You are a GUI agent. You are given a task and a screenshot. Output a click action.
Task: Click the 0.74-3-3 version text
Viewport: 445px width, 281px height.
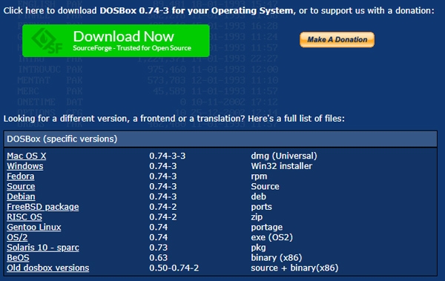coord(168,156)
